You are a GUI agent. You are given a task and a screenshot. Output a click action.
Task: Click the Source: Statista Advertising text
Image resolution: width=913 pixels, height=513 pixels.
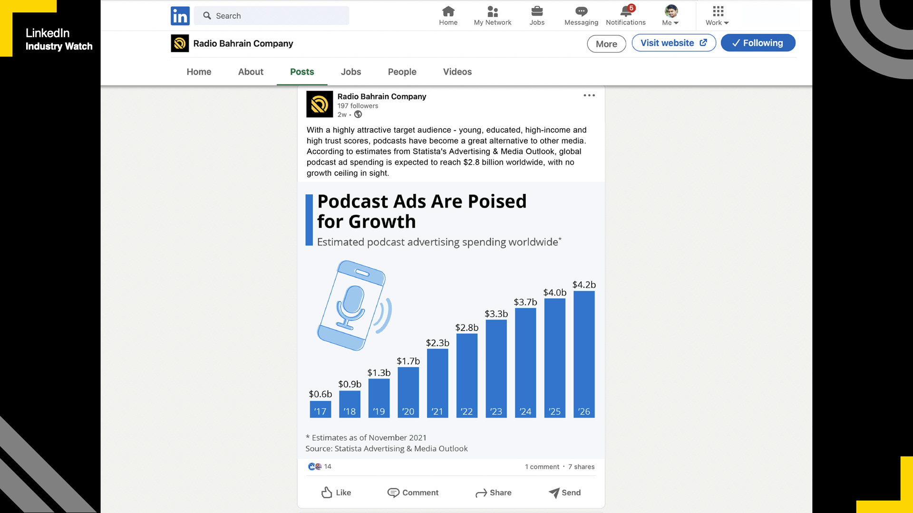(x=386, y=448)
